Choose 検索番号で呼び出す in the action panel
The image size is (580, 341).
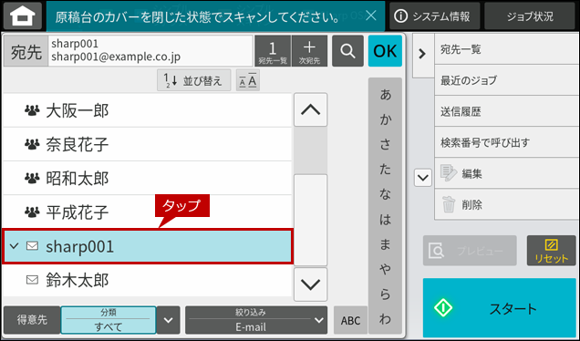(x=507, y=142)
